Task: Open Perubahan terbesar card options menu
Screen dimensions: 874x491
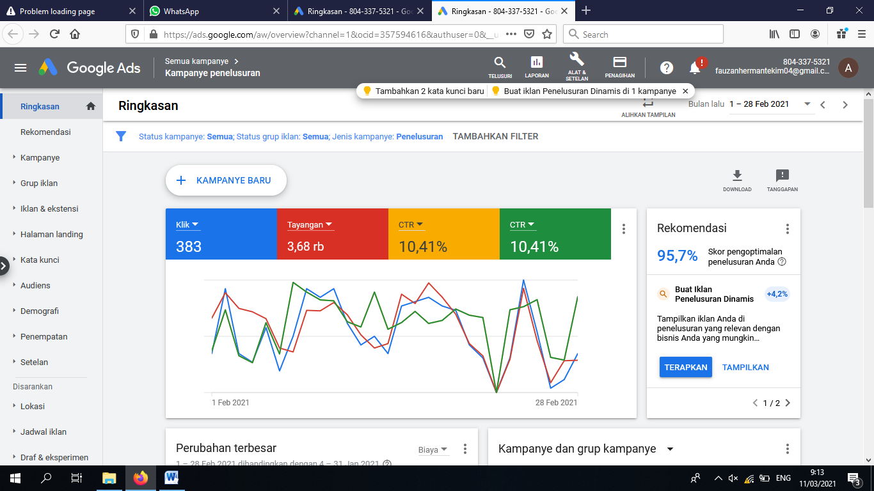Action: [x=465, y=449]
